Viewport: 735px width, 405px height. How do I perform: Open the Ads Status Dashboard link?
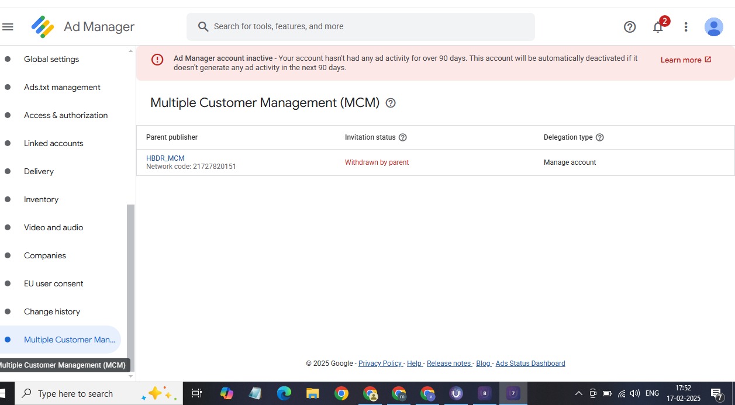pos(530,364)
